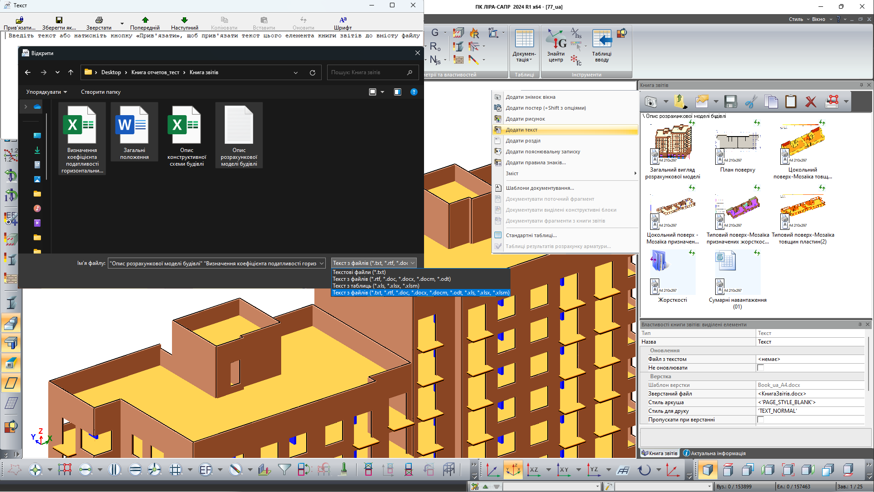Click the save icon in Книга звітів panel
874x492 pixels.
tap(731, 101)
